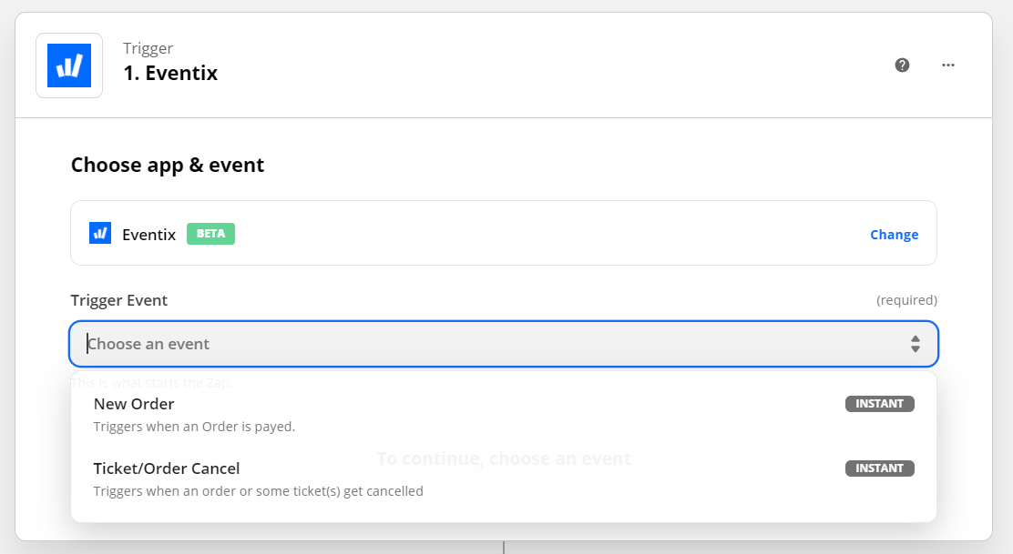Click the green BETA badge
Image resolution: width=1013 pixels, height=554 pixels.
(210, 234)
